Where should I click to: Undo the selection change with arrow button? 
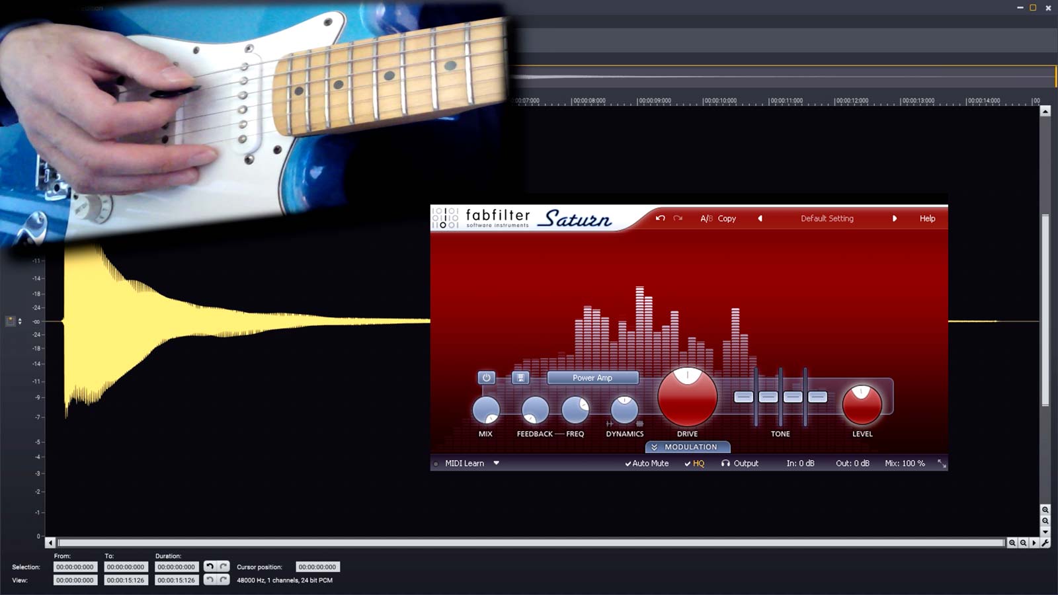(210, 567)
